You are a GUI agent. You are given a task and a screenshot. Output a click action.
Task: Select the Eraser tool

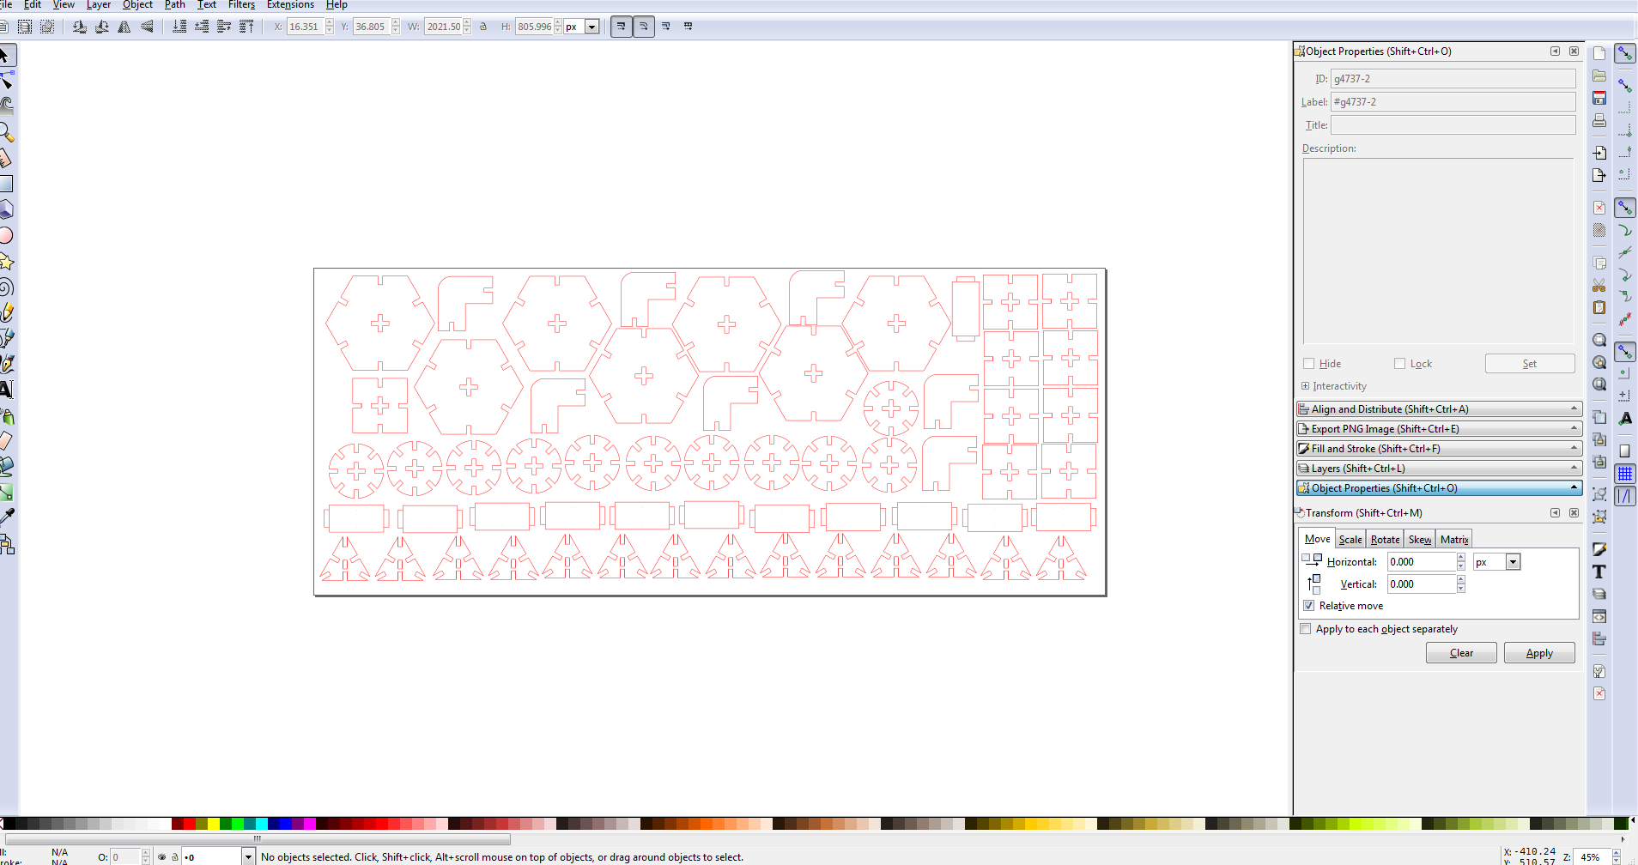tap(5, 441)
